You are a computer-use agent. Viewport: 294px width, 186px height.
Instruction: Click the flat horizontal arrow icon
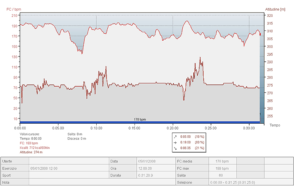click(175, 142)
